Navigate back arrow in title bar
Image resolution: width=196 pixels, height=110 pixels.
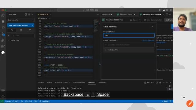pos(51,10)
